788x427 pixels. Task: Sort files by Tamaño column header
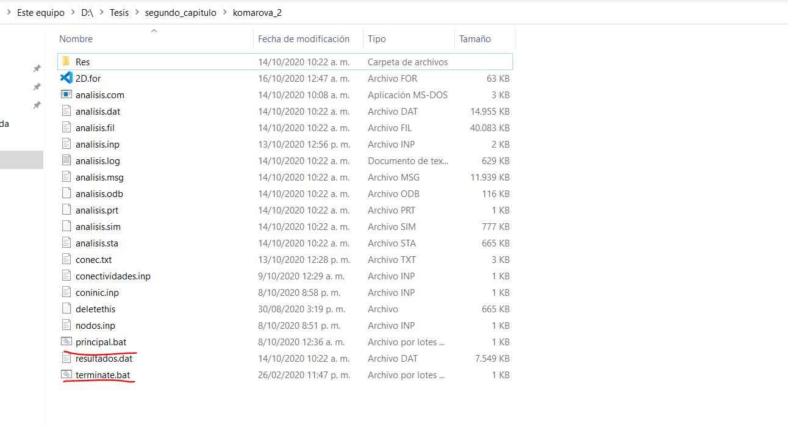(x=475, y=38)
